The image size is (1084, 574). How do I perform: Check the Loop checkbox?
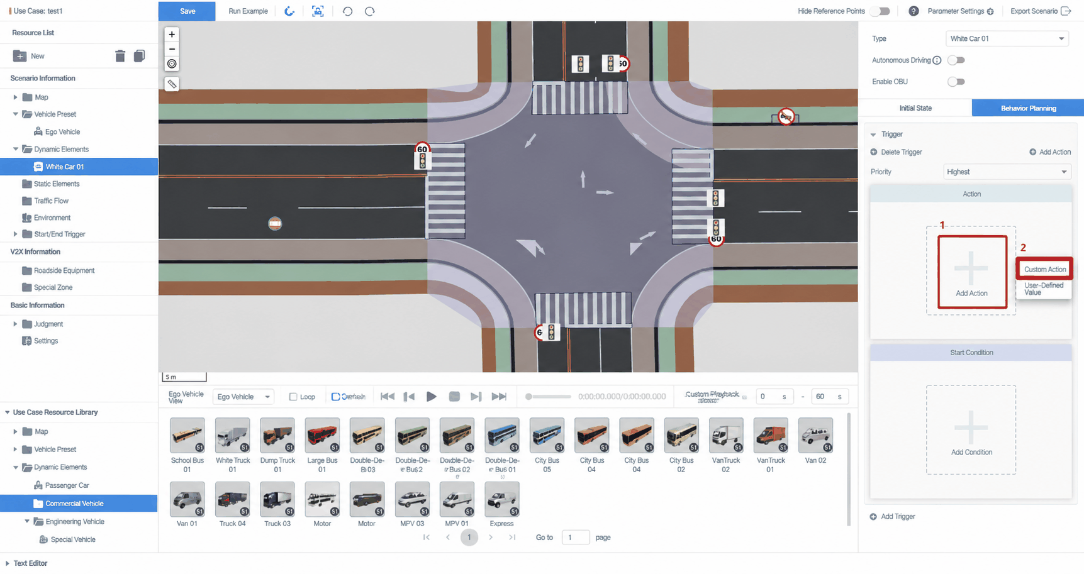[x=293, y=397]
